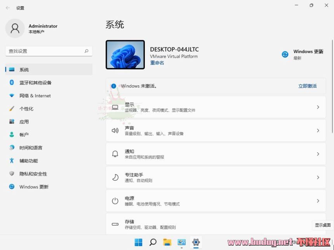Click the 网络 & Internet wifi icon
Viewport: 334px width, 250px height.
tap(12, 96)
